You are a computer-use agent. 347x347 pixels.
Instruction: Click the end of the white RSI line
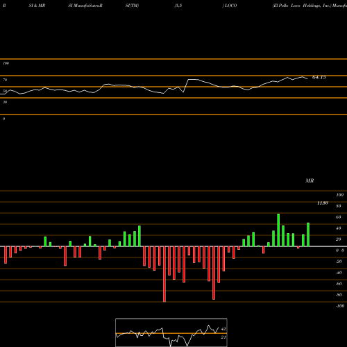tap(307, 79)
